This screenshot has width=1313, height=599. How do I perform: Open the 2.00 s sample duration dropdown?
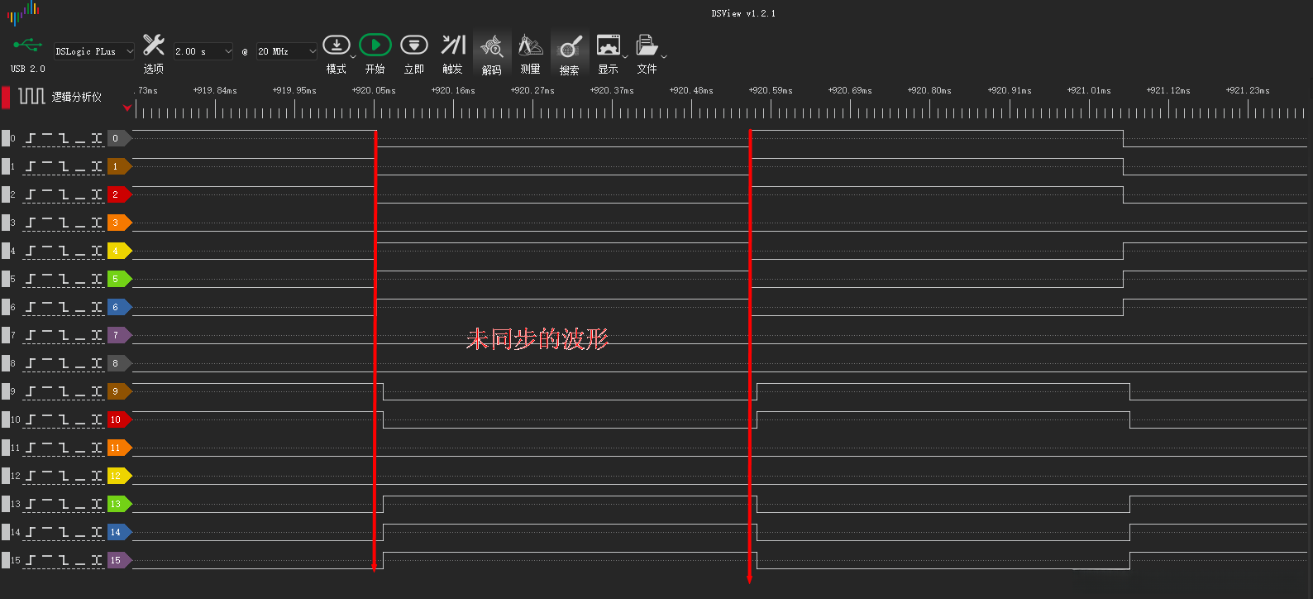point(203,51)
